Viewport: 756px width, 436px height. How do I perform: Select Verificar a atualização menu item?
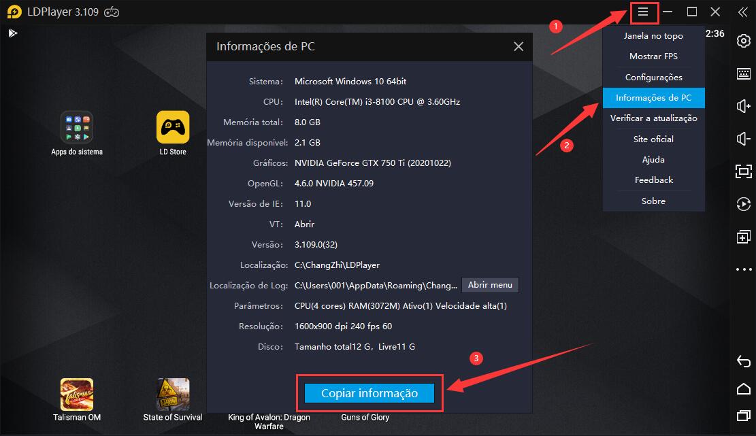(653, 118)
